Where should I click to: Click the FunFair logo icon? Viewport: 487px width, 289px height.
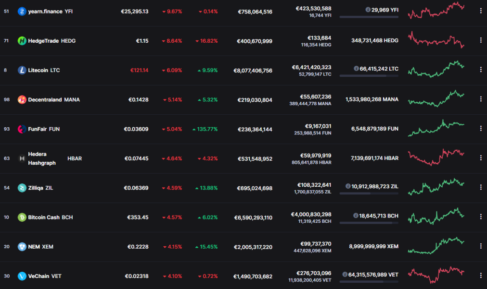tap(22, 129)
